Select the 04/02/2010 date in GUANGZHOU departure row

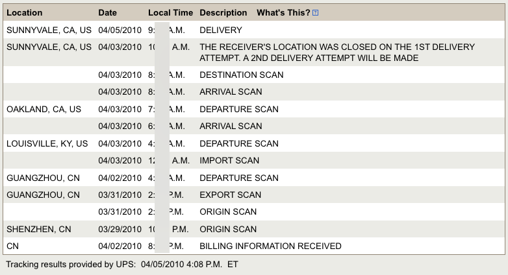[x=120, y=178]
